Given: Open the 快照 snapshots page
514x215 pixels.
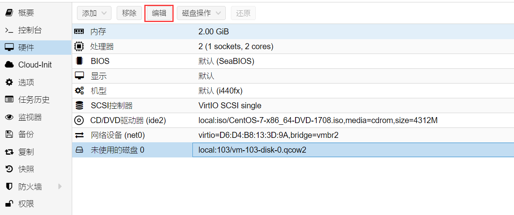Looking at the screenshot, I should (26, 169).
